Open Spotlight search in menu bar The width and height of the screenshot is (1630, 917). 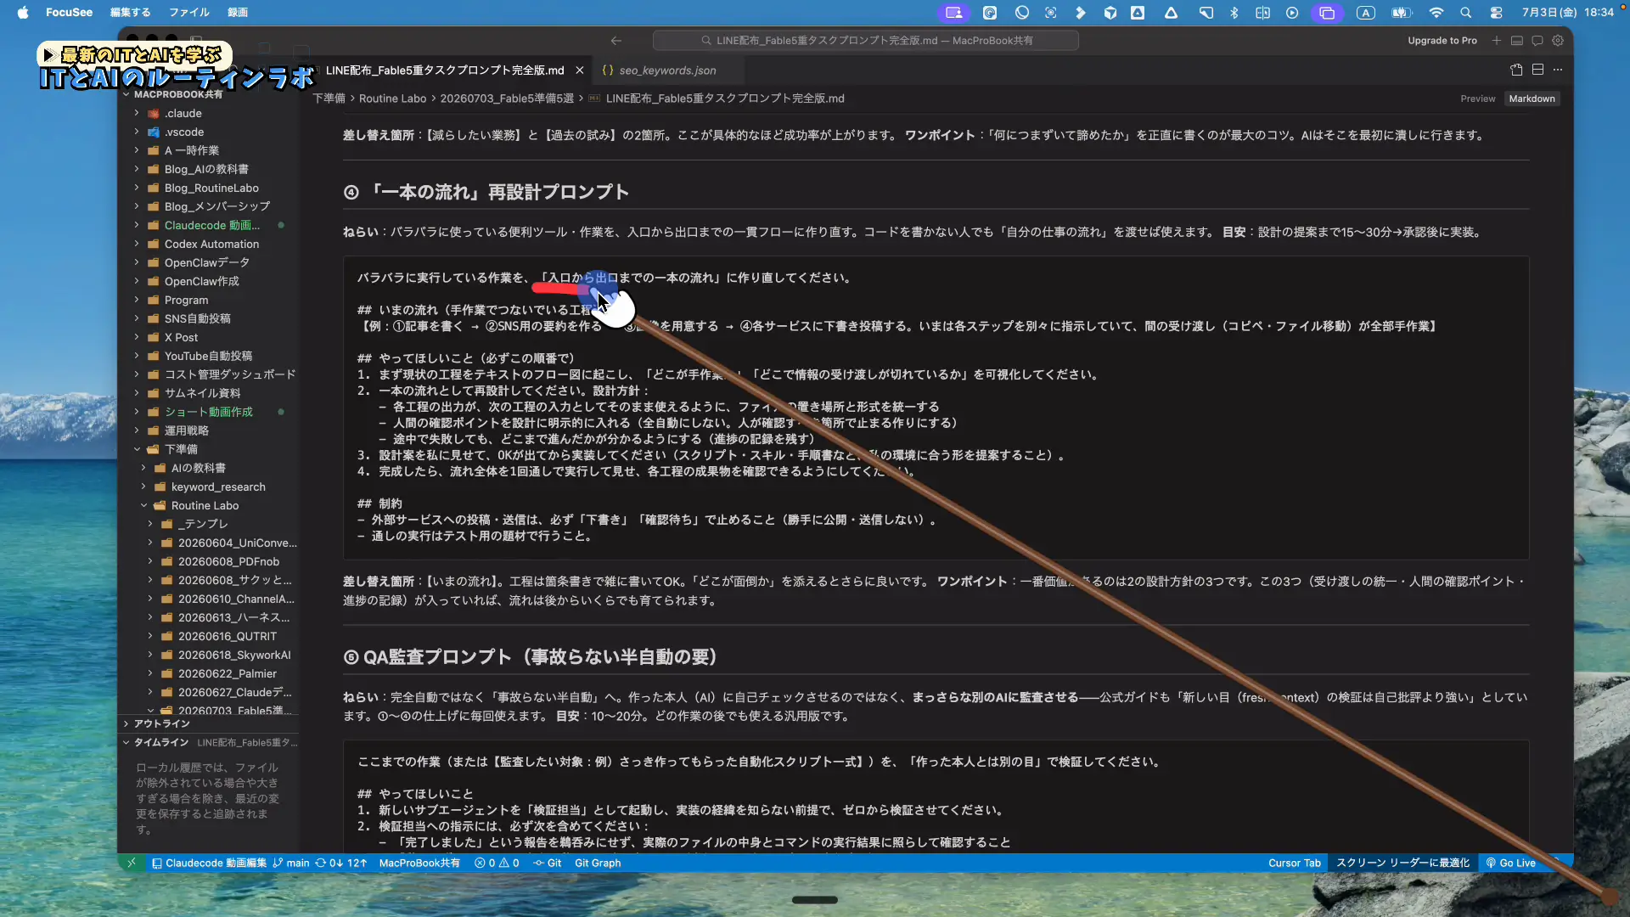(x=1465, y=12)
